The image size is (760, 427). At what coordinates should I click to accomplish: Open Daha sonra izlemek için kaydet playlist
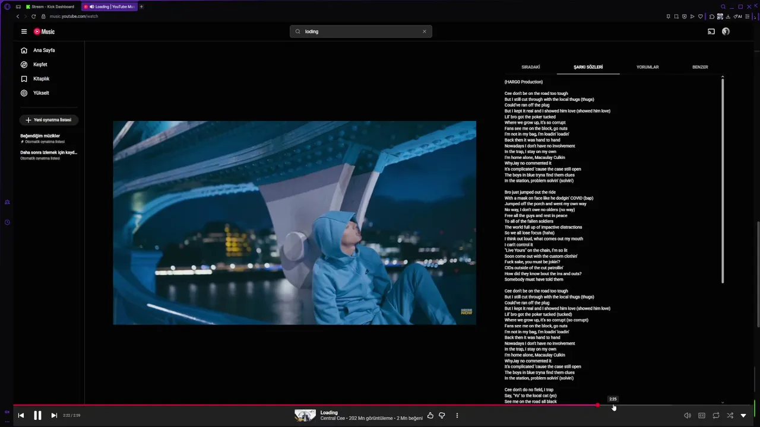(49, 155)
